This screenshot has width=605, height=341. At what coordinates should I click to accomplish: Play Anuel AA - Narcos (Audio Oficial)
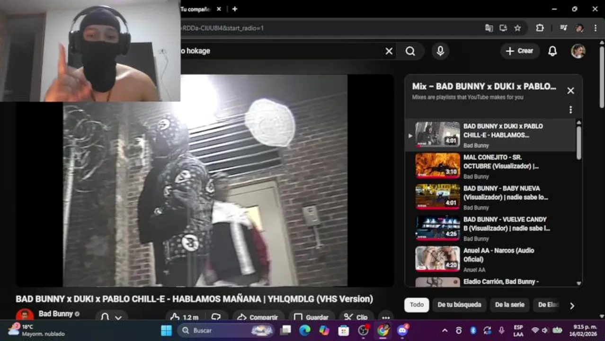point(437,259)
